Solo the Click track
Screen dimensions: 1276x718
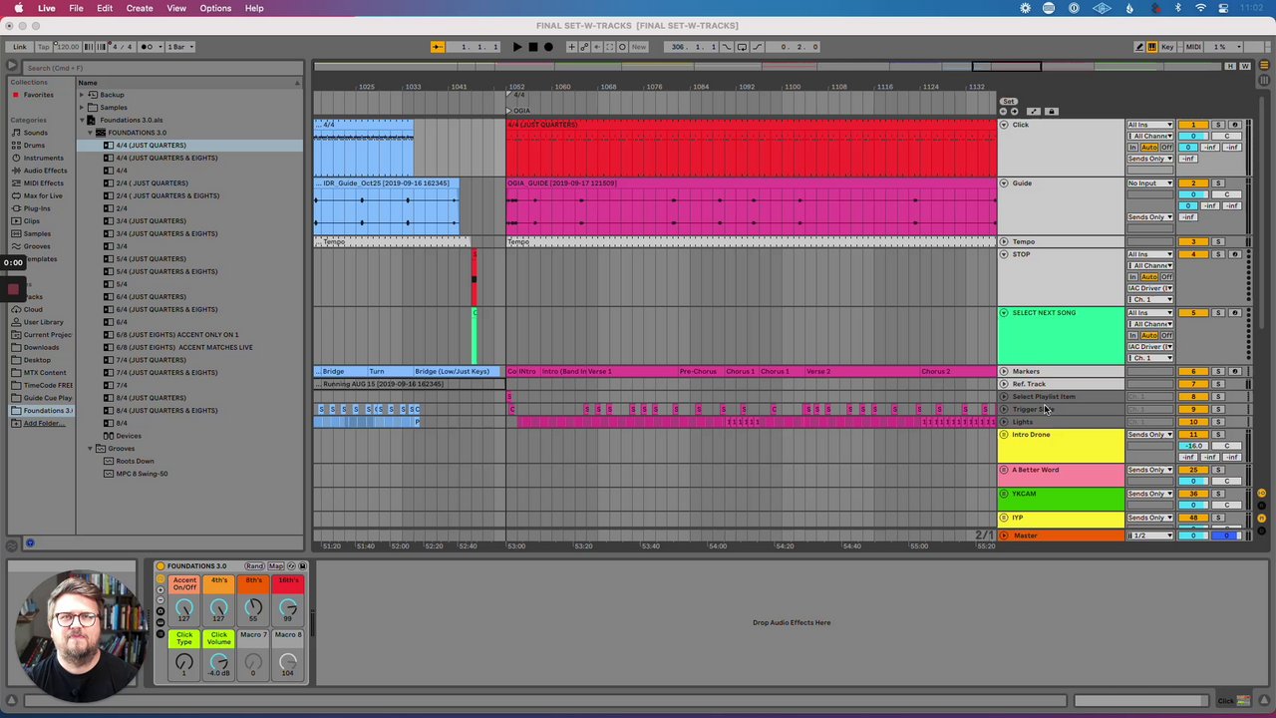pyautogui.click(x=1218, y=125)
